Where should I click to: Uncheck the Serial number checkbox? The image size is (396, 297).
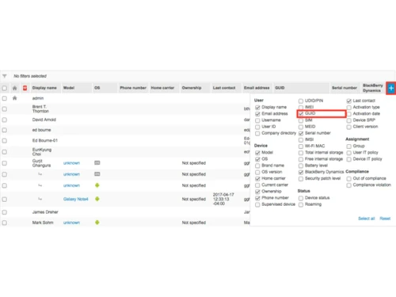tap(301, 133)
